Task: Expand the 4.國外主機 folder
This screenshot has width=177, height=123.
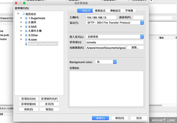Action: coord(21,31)
